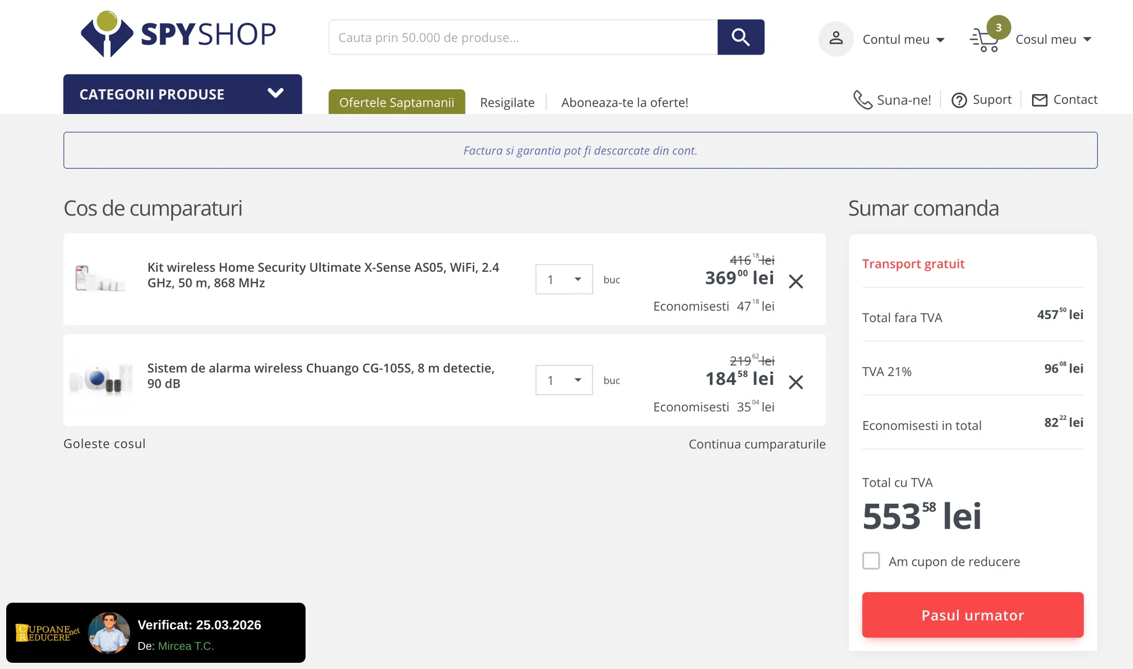
Task: Open quantity dropdown for Chuango alarm system
Action: 564,380
